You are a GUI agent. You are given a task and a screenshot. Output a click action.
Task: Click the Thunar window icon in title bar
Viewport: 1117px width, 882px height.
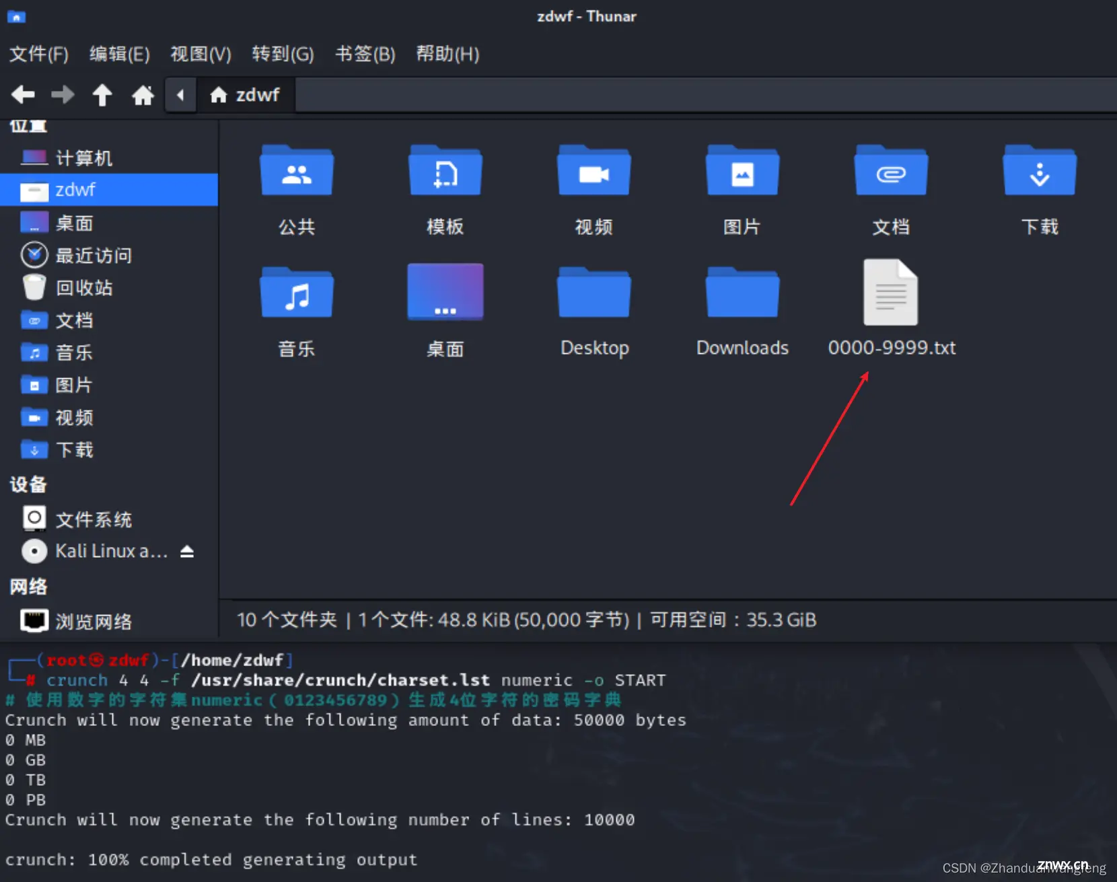(x=16, y=17)
